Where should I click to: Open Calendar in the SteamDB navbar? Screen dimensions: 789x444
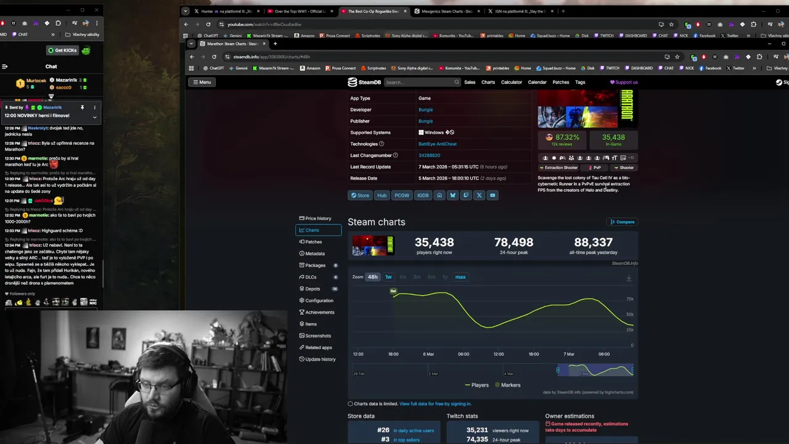537,82
